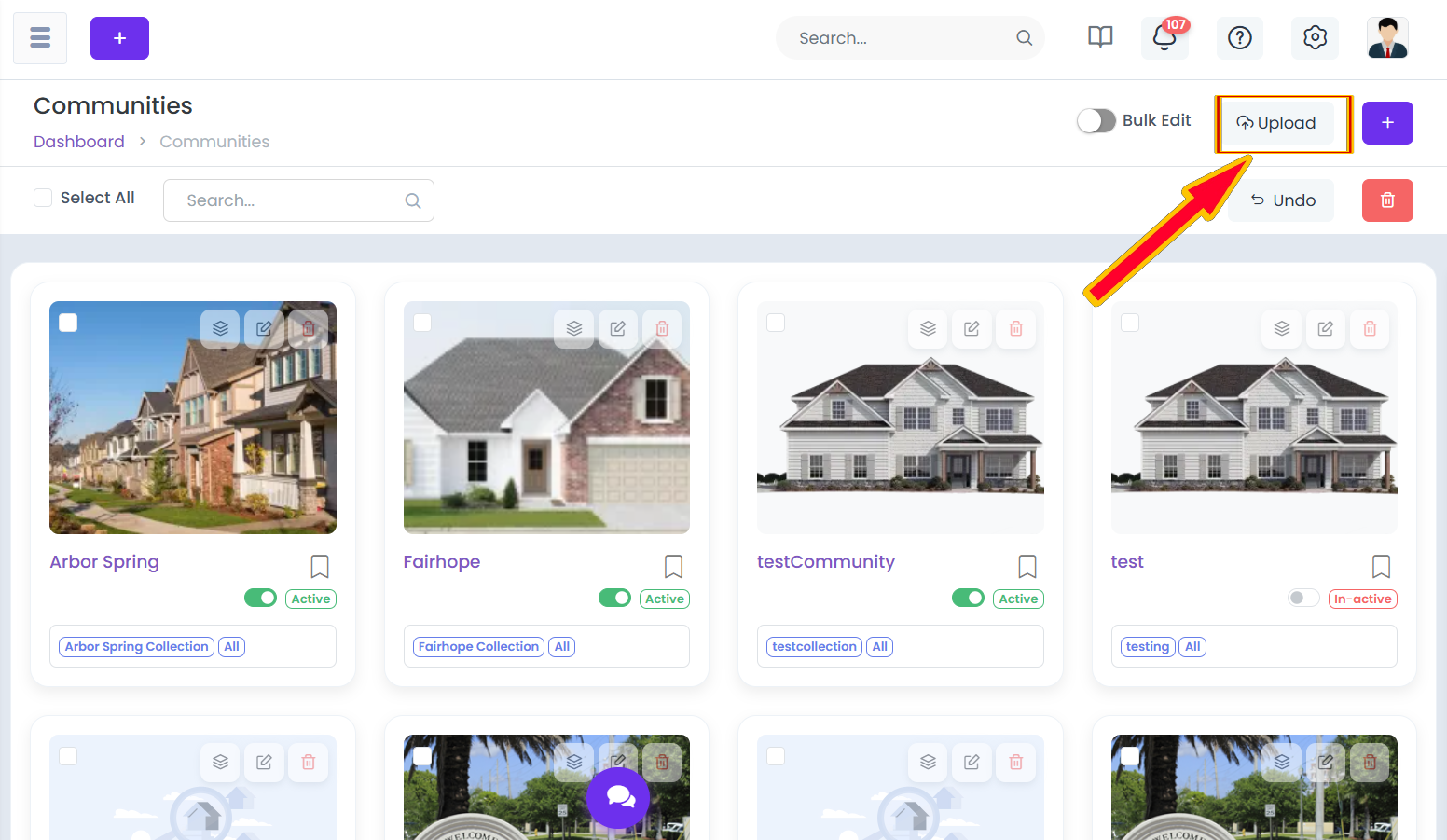Click the Arbor Spring Collection tag
This screenshot has width=1447, height=840.
136,647
